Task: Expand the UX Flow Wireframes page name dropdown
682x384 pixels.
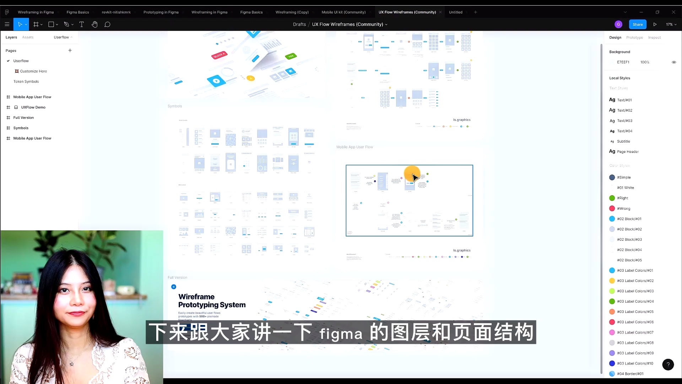Action: coord(386,24)
